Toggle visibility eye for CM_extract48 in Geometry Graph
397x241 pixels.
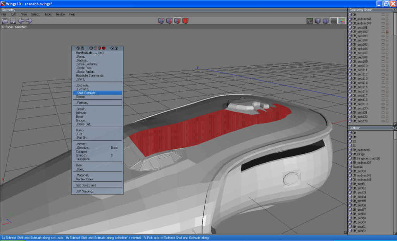(x=383, y=19)
